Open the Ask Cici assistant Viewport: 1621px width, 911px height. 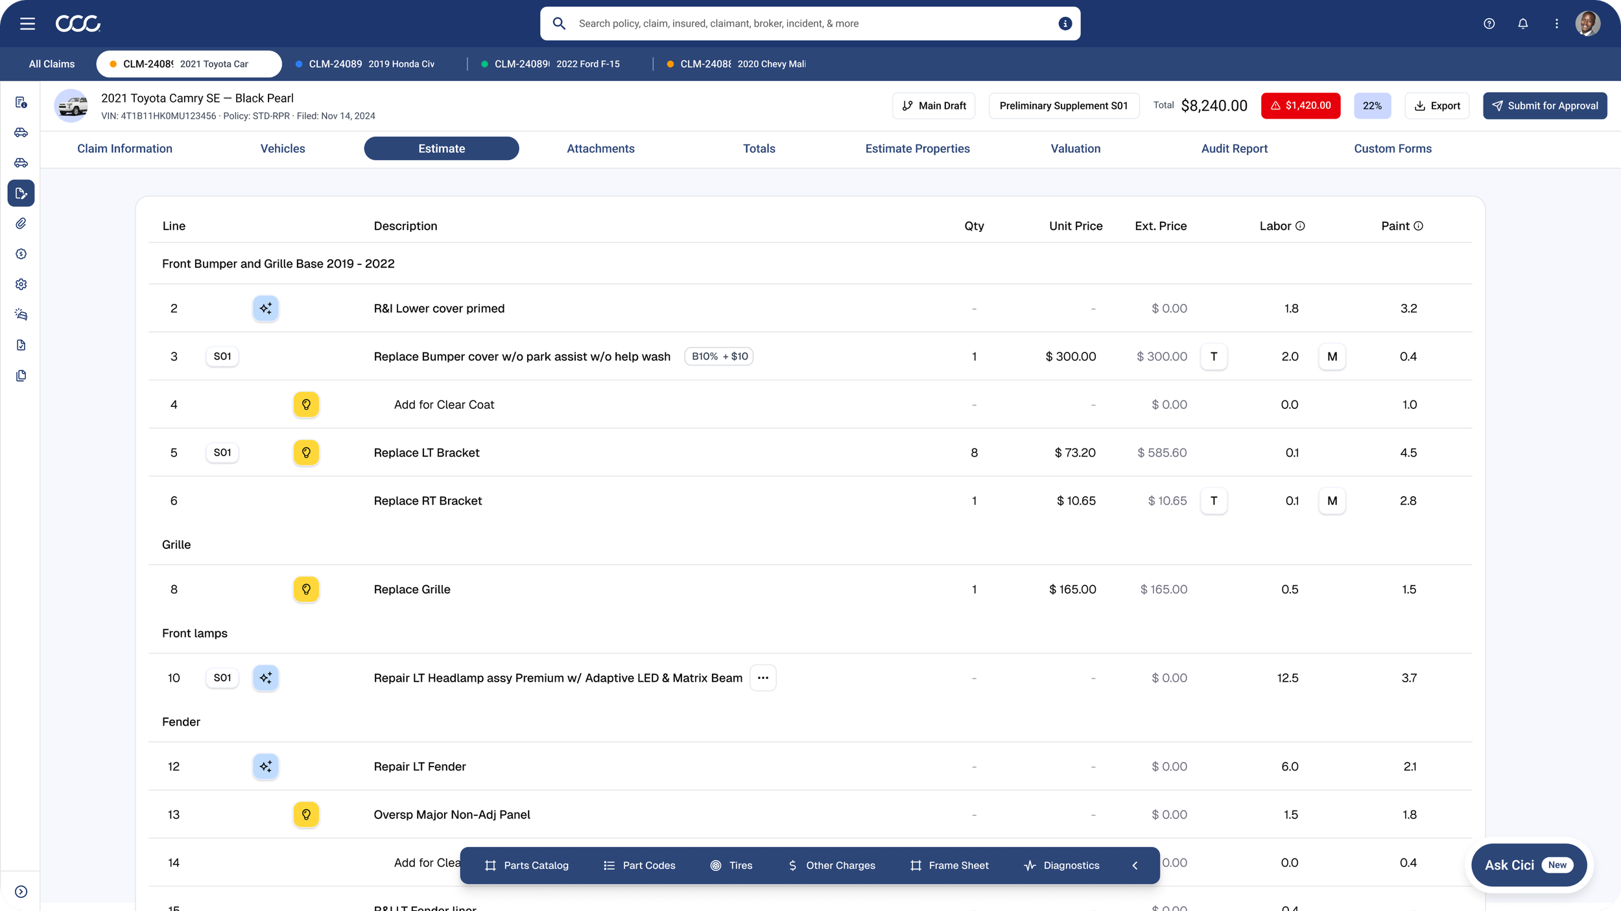1528,865
